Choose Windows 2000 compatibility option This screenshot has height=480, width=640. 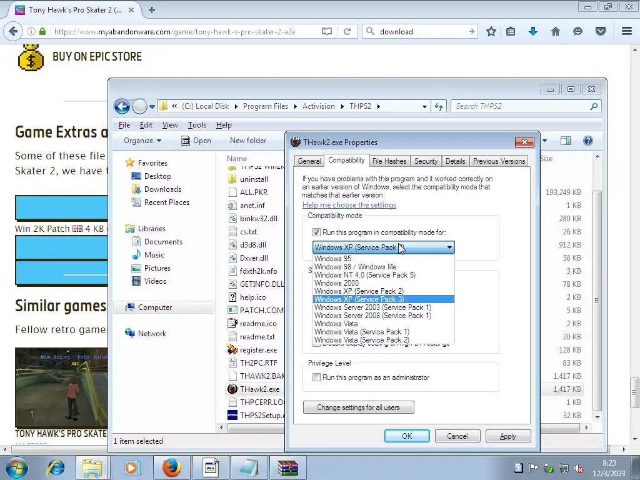click(383, 283)
